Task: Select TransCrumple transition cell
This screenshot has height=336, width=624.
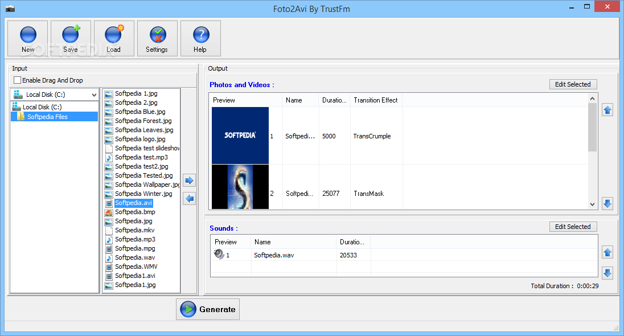Action: [372, 136]
